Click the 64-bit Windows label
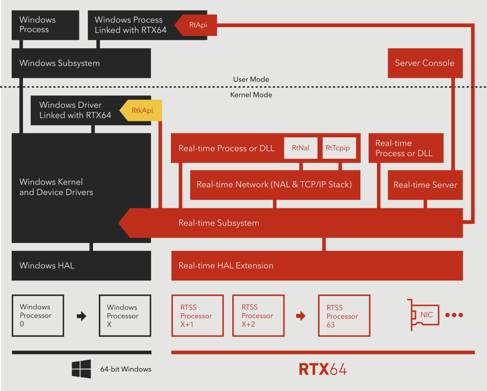Screen dimensions: 487x391 point(126,369)
